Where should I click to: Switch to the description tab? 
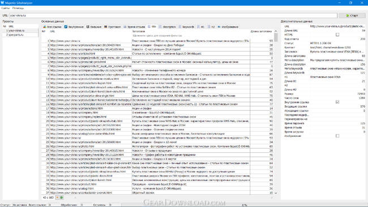pyautogui.click(x=168, y=27)
